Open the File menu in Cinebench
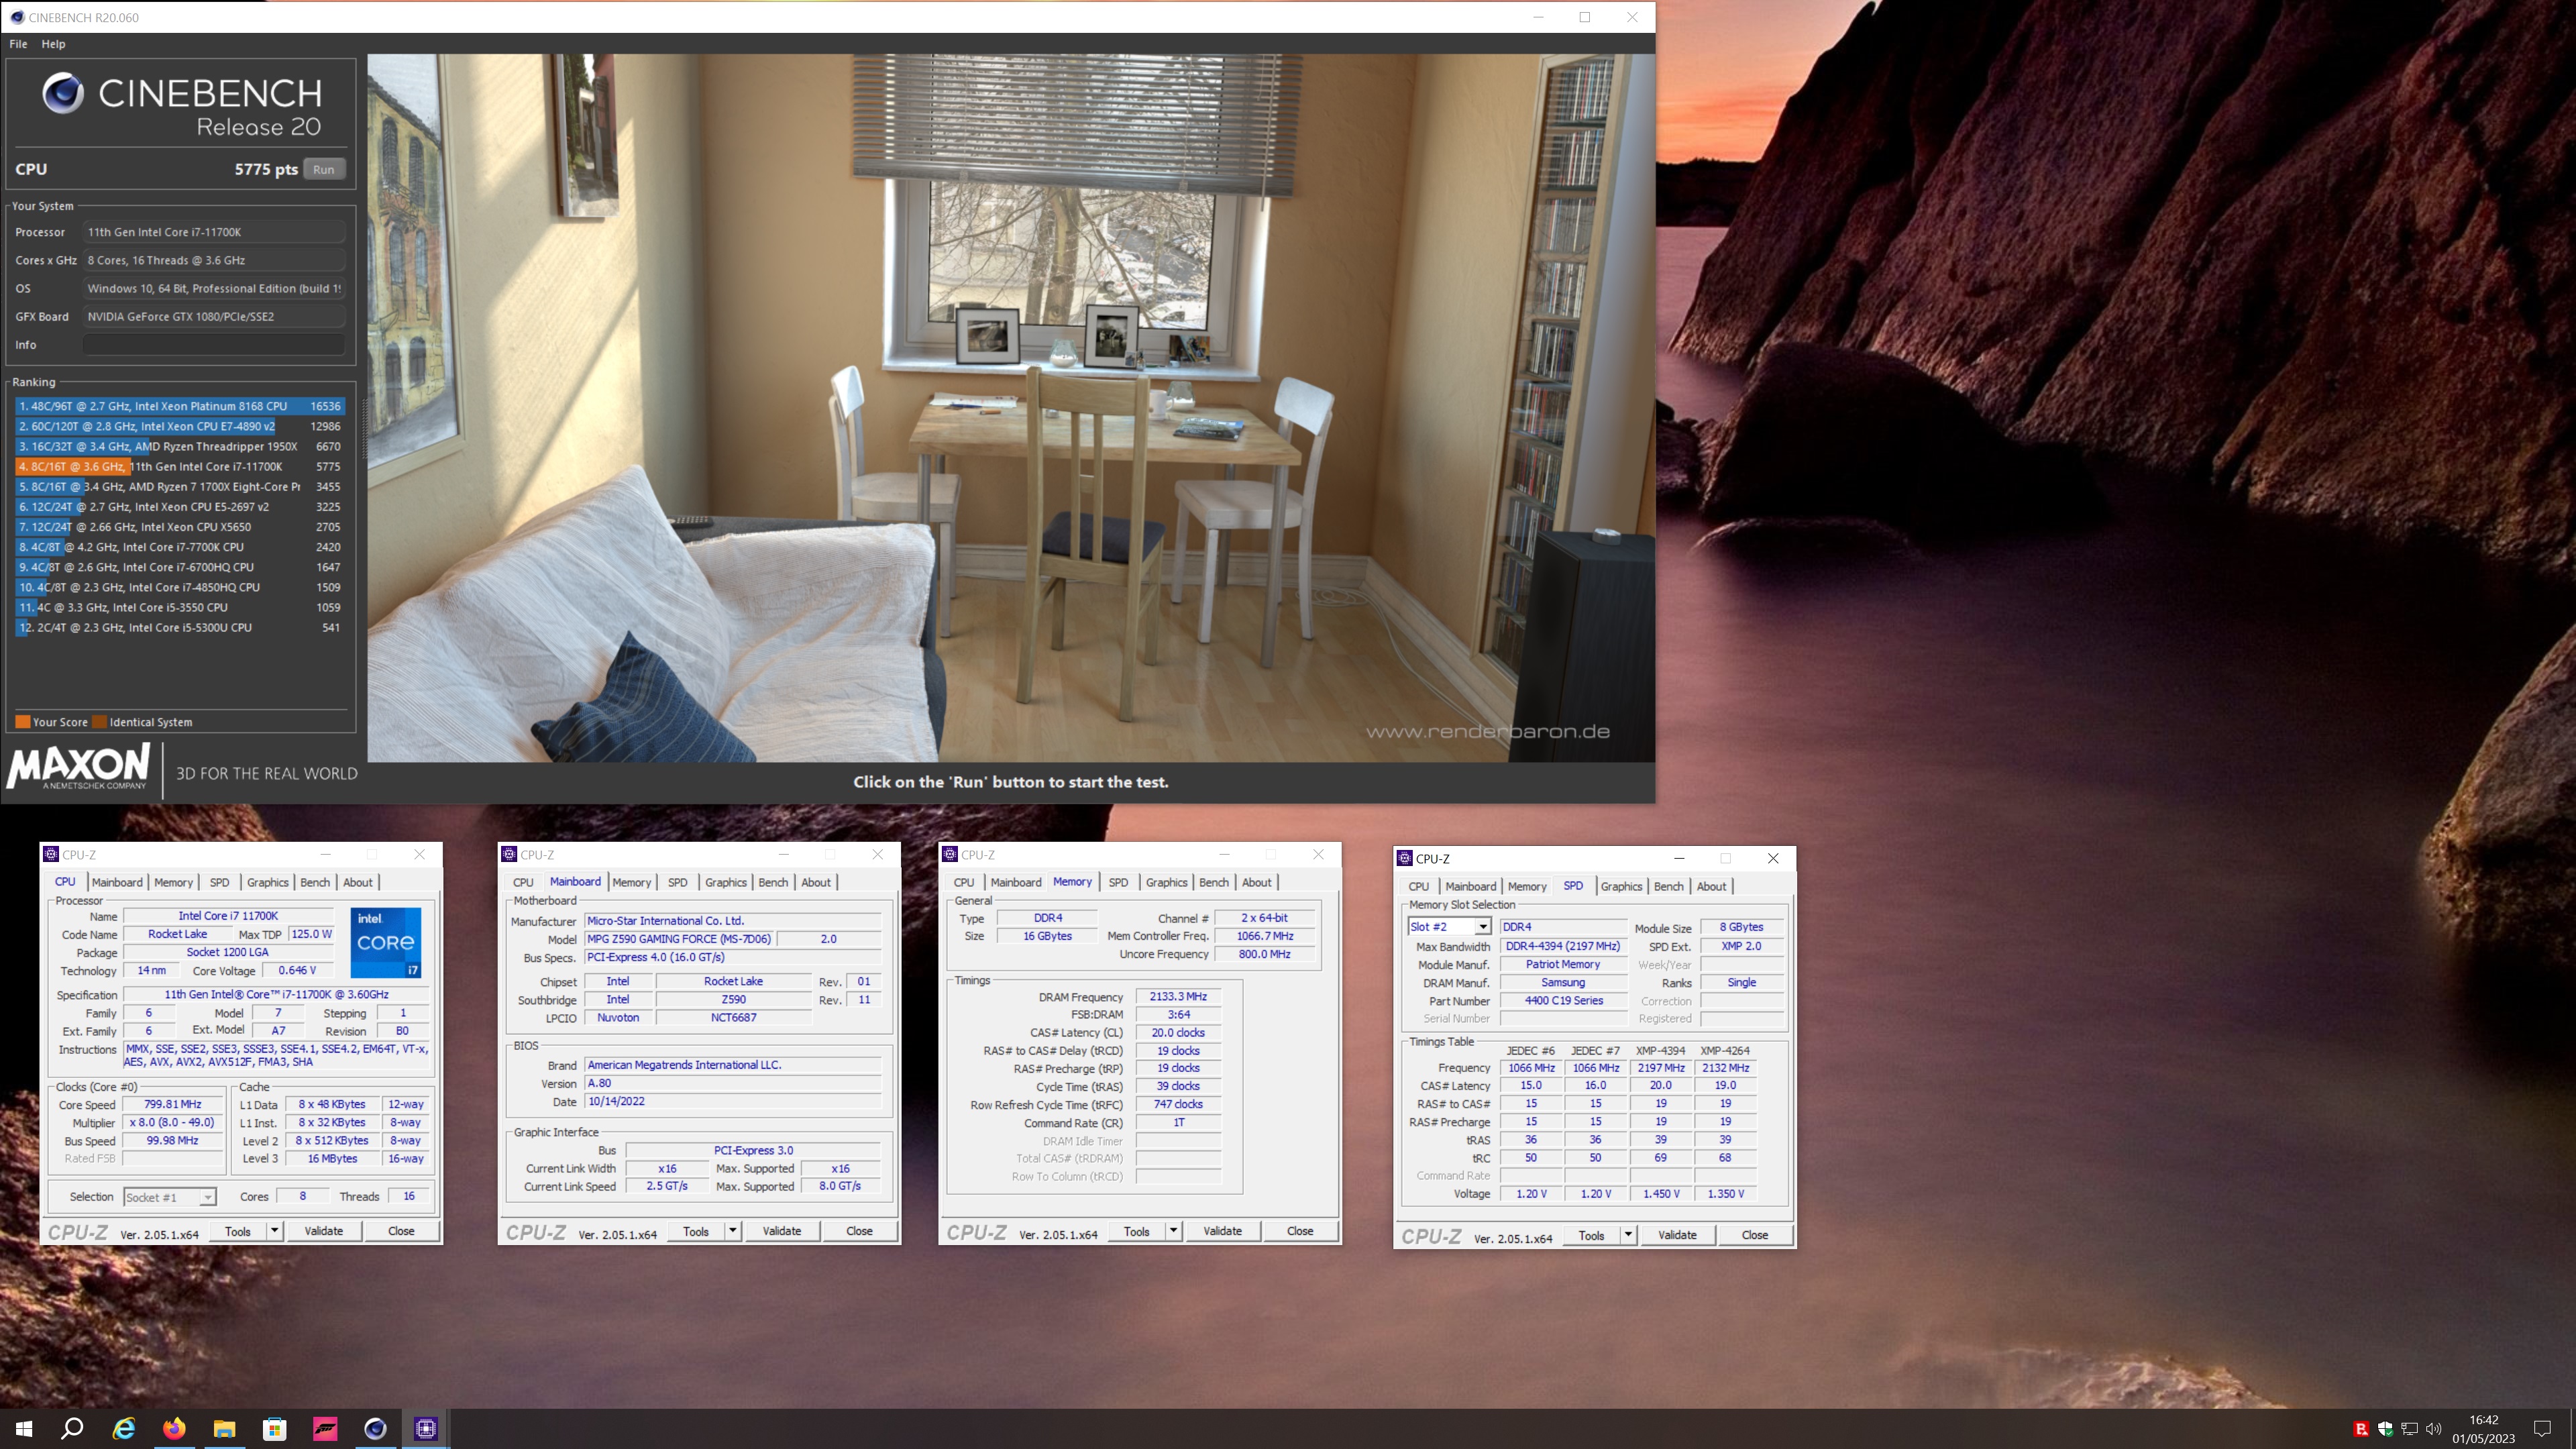Screen dimensions: 2576x1449 point(18,44)
